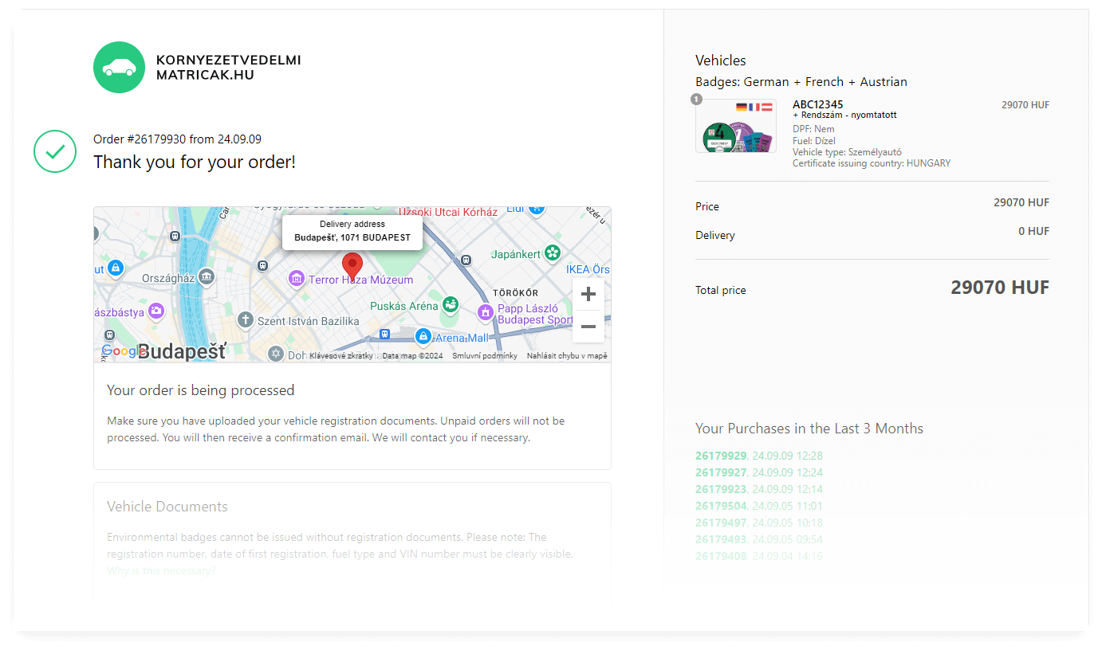Click the Arena Mall shopping marker
Viewport: 1102px width, 650px height.
pyautogui.click(x=423, y=338)
